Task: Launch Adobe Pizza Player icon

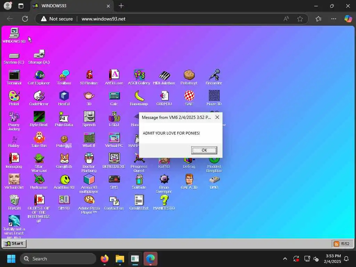Action: (x=89, y=204)
